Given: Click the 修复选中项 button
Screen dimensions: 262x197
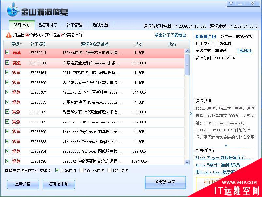Looking at the screenshot, I should [x=165, y=183].
